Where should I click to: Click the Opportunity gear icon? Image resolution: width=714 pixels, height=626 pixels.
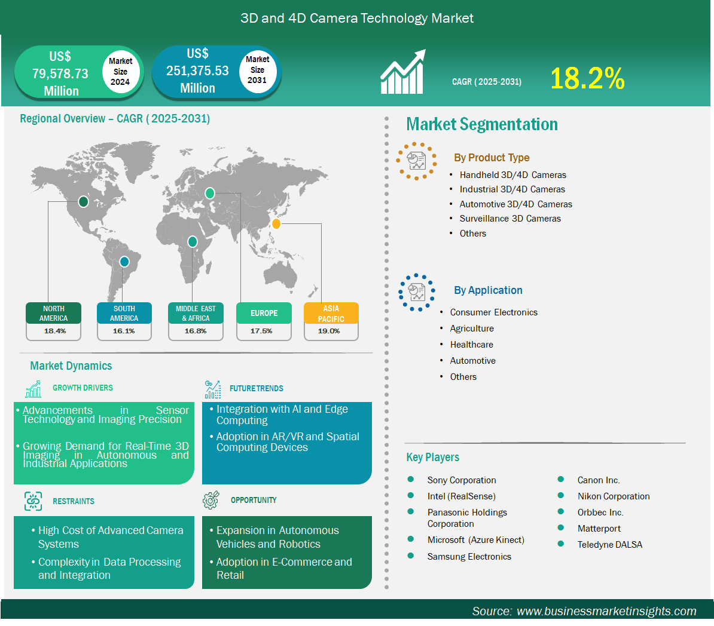211,501
